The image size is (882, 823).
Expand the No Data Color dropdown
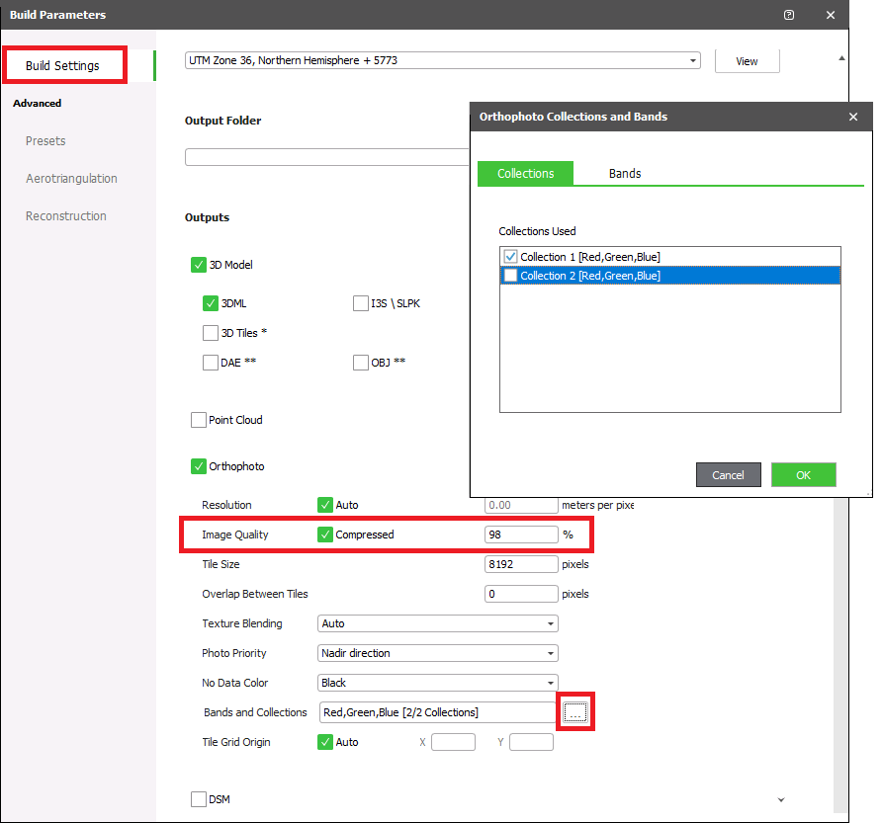[x=550, y=683]
